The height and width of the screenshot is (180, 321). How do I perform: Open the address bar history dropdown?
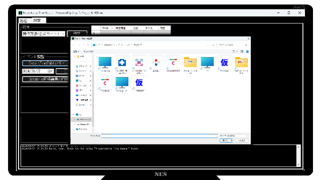pyautogui.click(x=208, y=45)
